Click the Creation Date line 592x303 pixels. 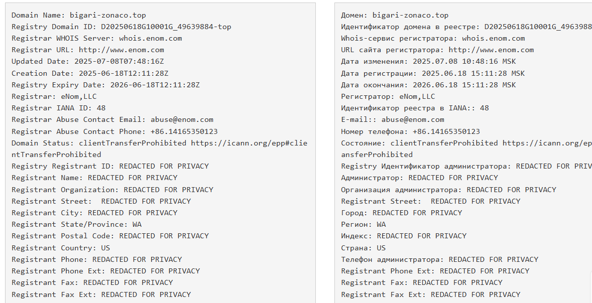(90, 73)
